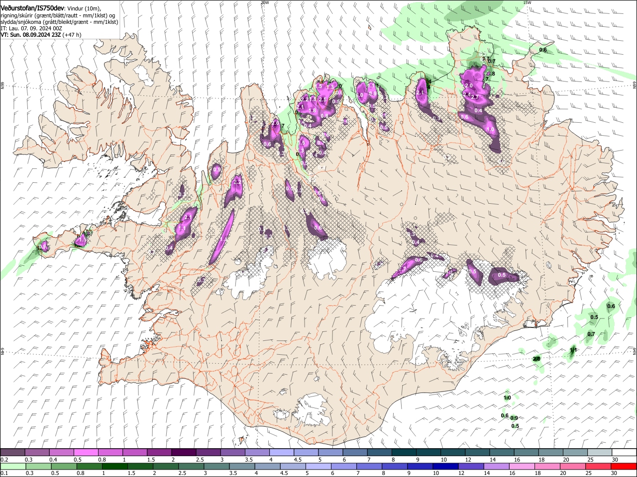The width and height of the screenshot is (637, 477).
Task: Click the 'IT: Lau. 07. 09. 2024 00Z' initial time
Action: 31,28
